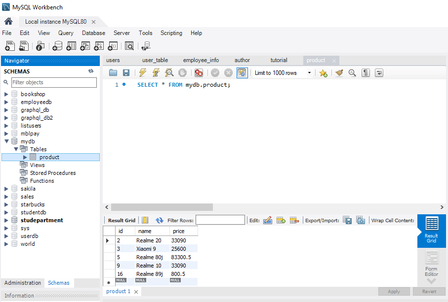
Task: Stop query execution hand icon
Action: click(x=182, y=73)
